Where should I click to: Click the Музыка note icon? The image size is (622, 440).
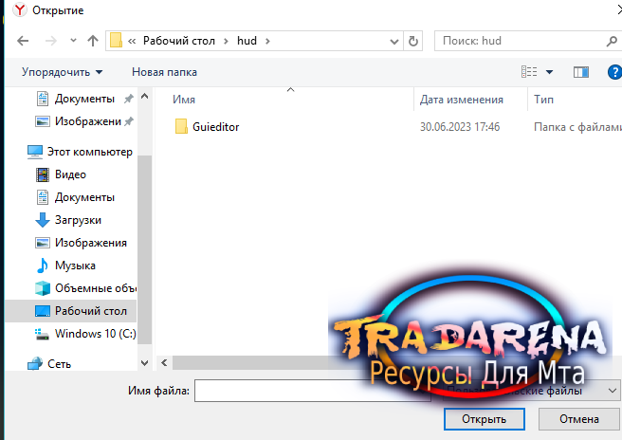[42, 266]
